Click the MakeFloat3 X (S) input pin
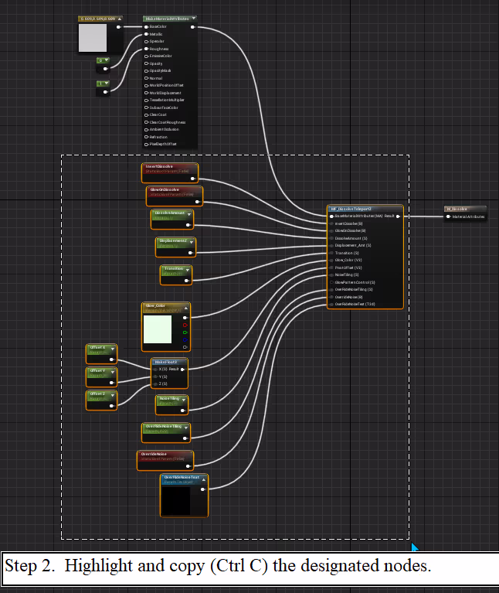Screen dimensions: 499x593 pyautogui.click(x=155, y=369)
